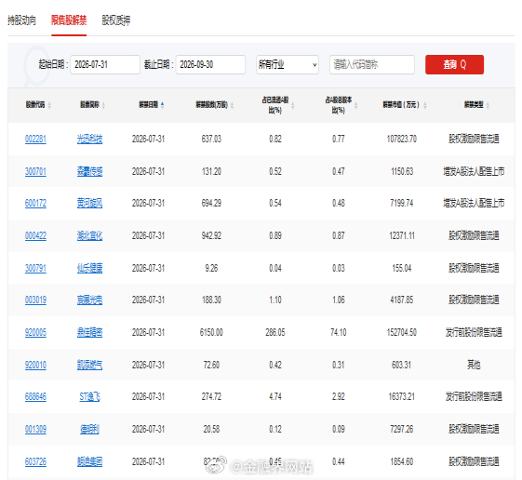This screenshot has width=522, height=480.
Task: Select the 1854.60 market value cell
Action: [401, 462]
